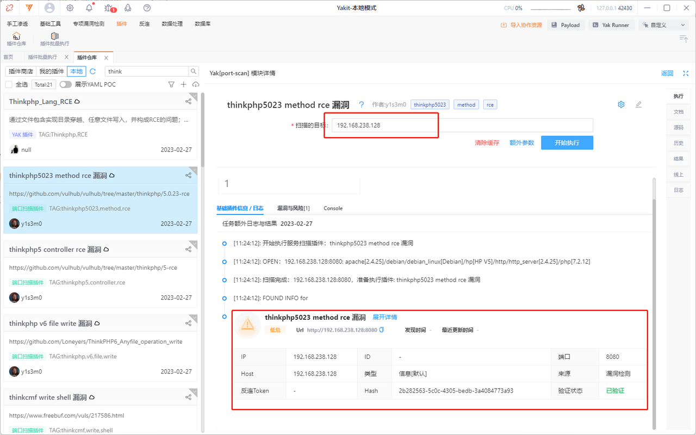The width and height of the screenshot is (696, 435).
Task: Click the blue help icon beside plugin title
Action: (362, 104)
